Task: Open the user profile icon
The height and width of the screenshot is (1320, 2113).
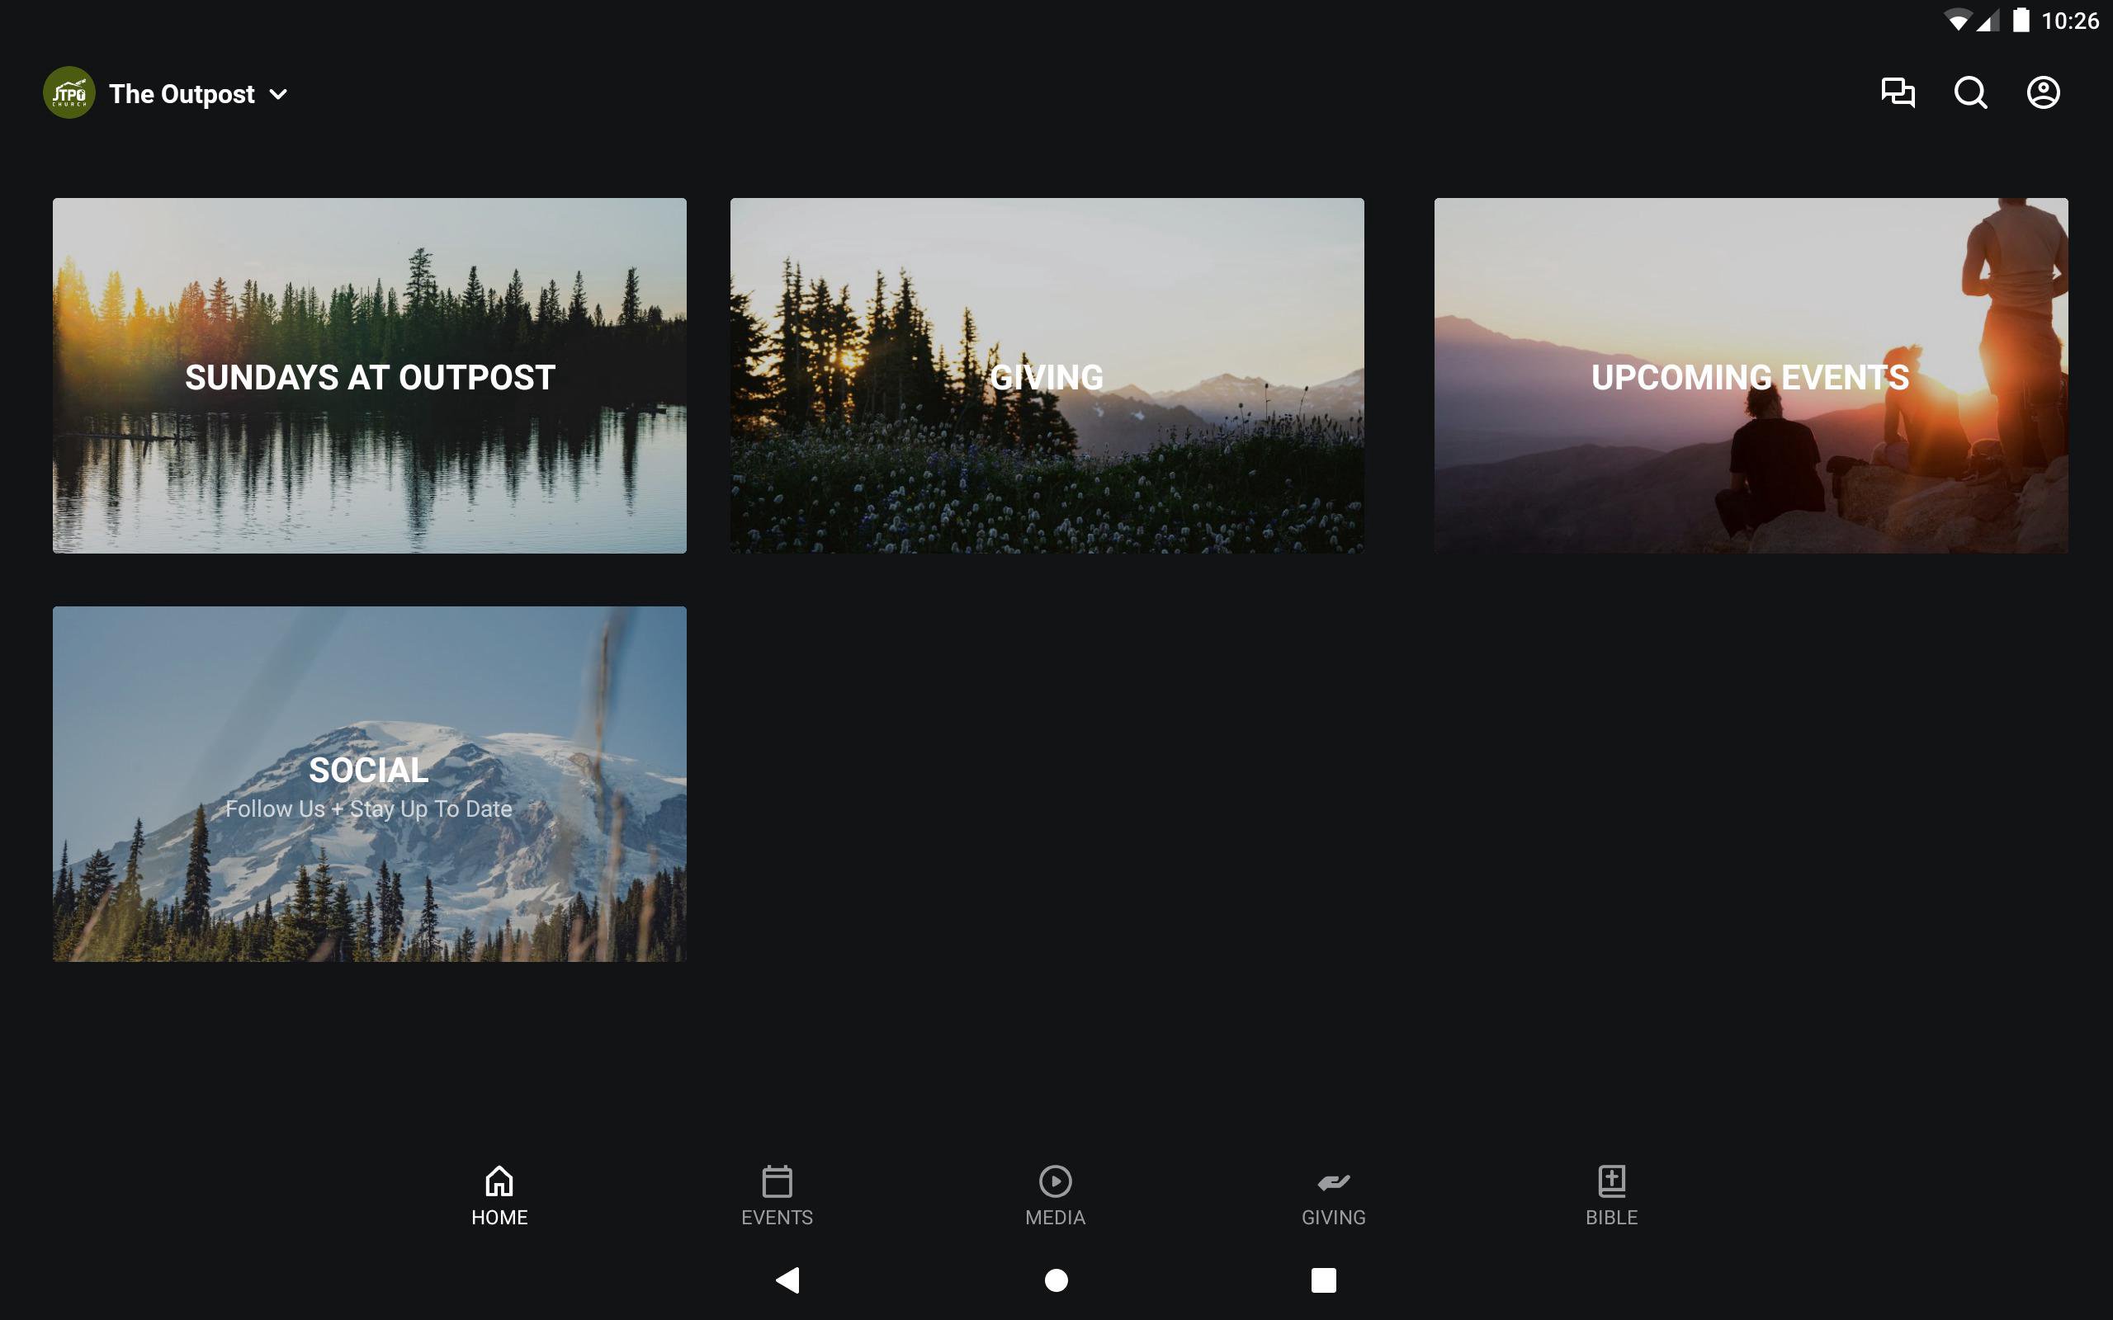Action: [2042, 92]
